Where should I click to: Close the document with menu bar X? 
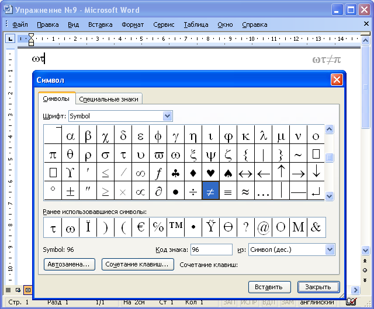point(366,23)
